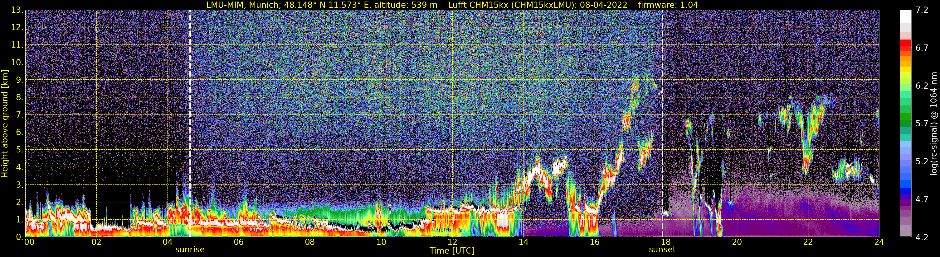
Task: Click the colorbar label 'log(rc-signal) @ 1064 nm'
Action: coord(934,124)
